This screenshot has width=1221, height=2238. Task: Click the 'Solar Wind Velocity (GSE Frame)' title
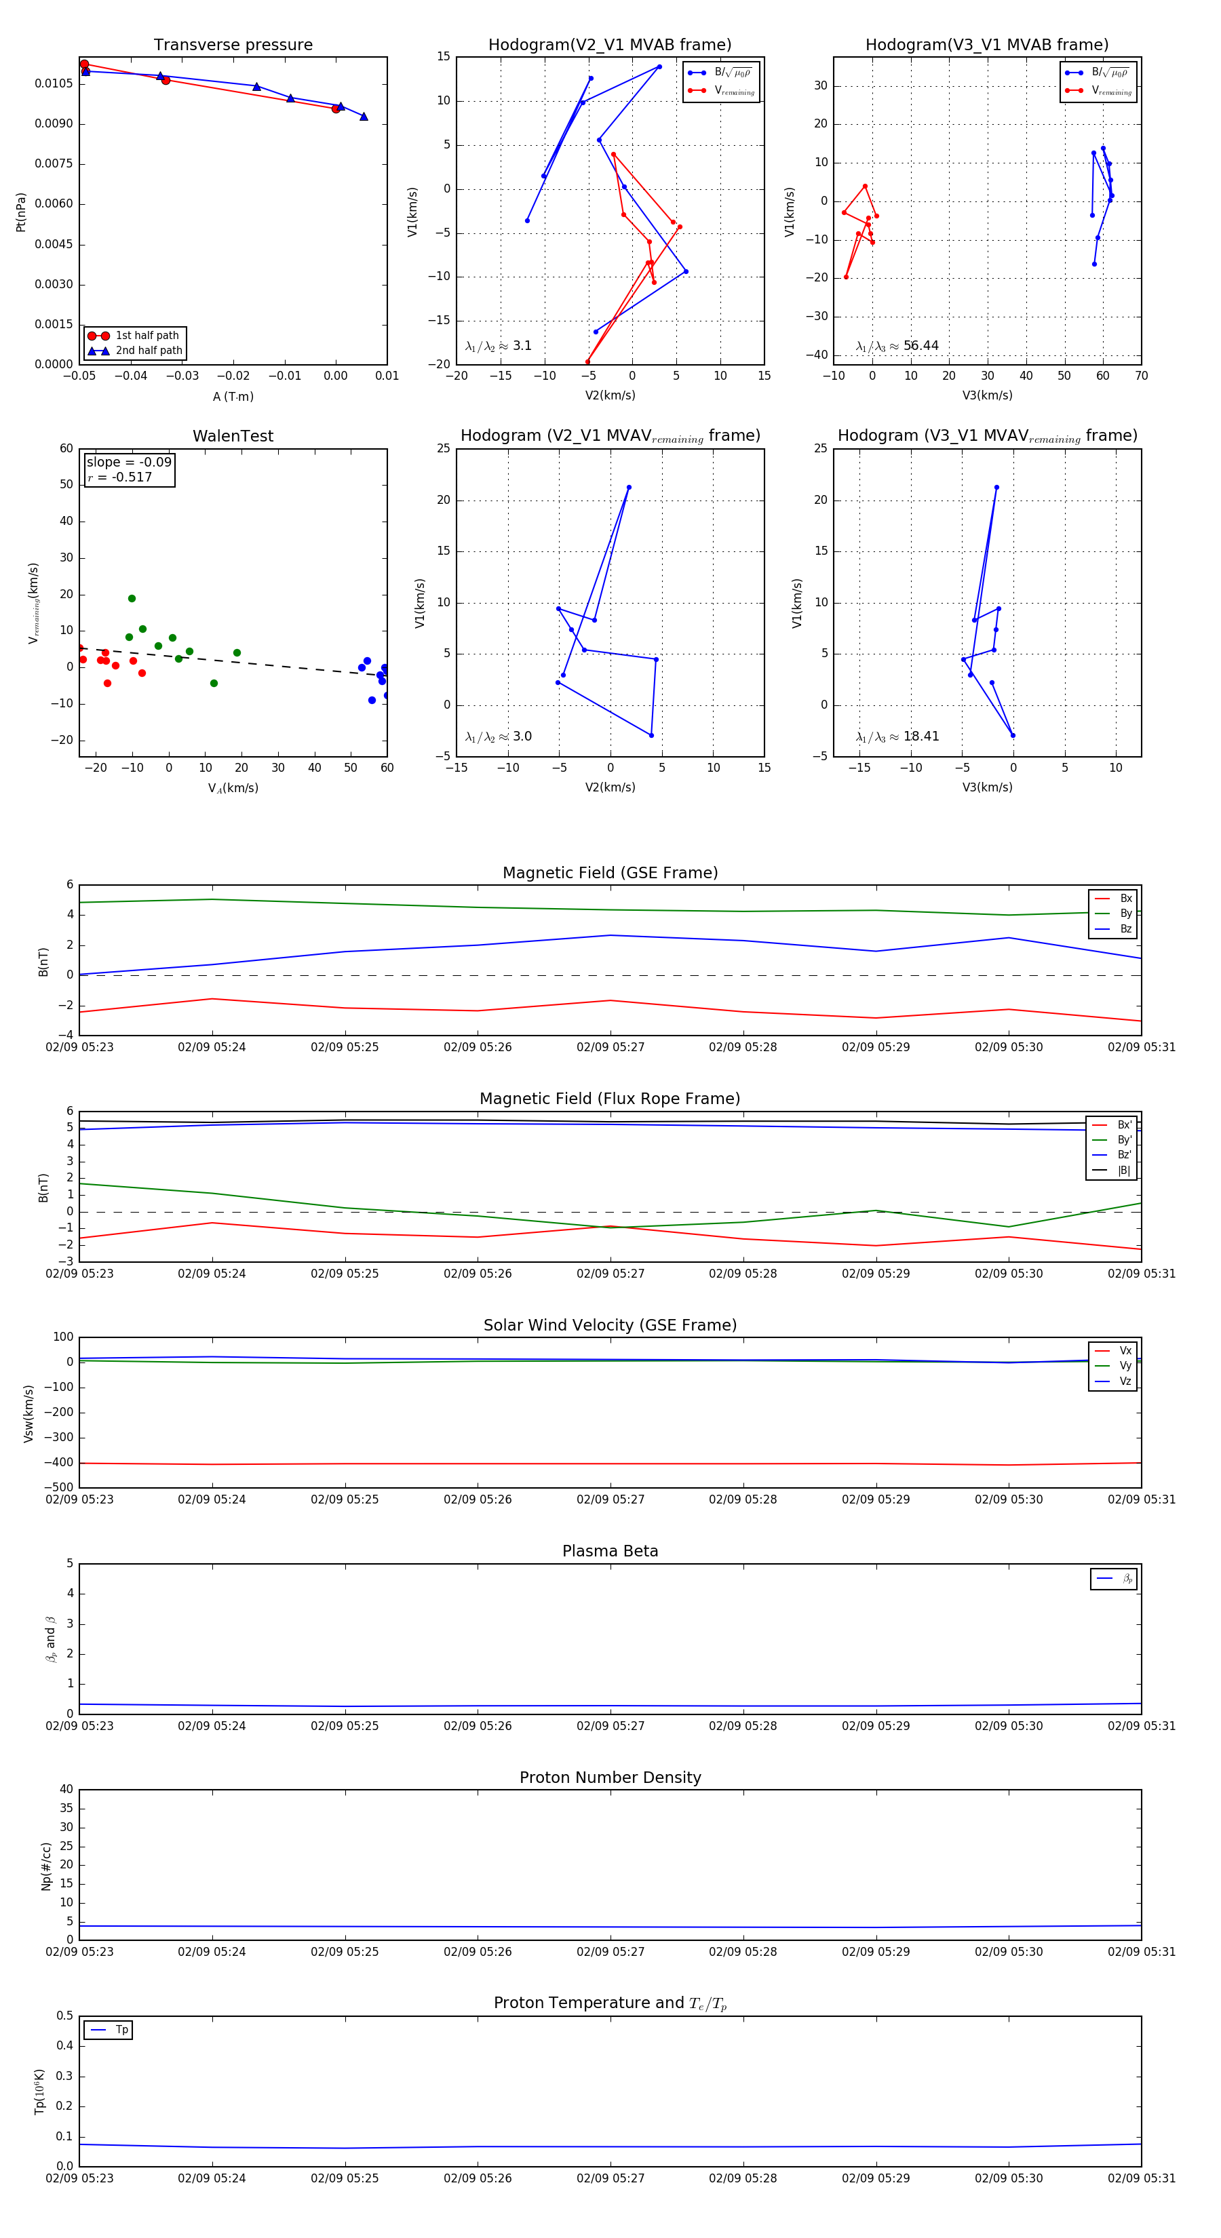610,1326
